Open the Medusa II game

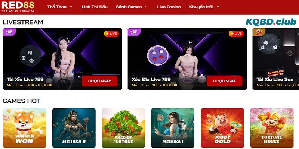pos(74,128)
